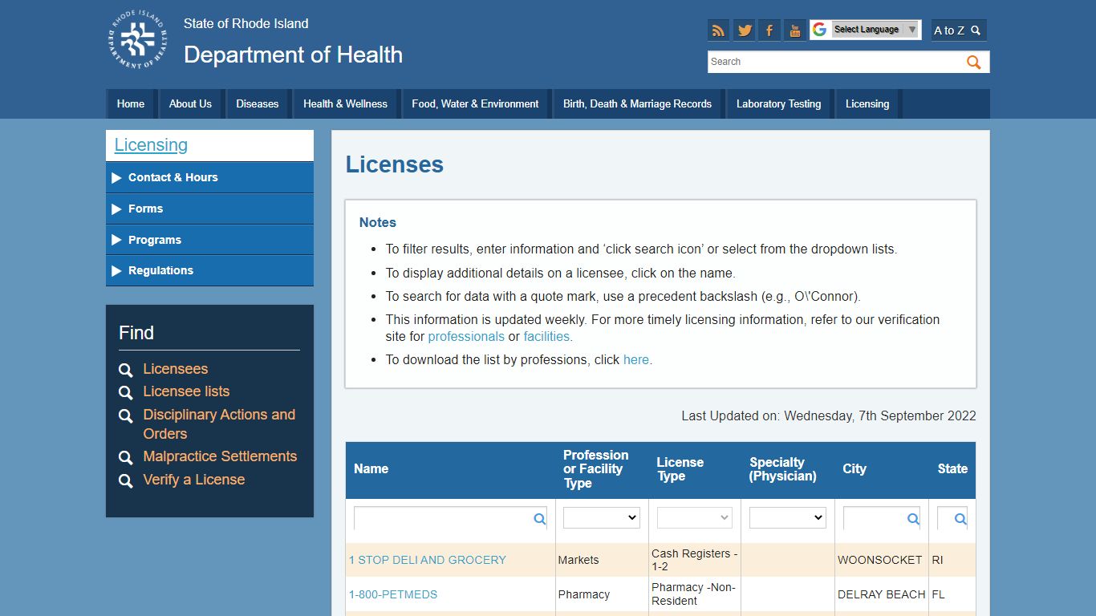Image resolution: width=1096 pixels, height=616 pixels.
Task: Click the DELRAY BEACH city cell
Action: (882, 594)
